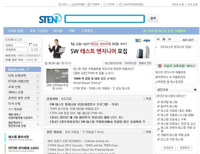The width and height of the screenshot is (200, 154).
Task: Click the 비밀번호 input field
Action: pyautogui.click(x=16, y=49)
